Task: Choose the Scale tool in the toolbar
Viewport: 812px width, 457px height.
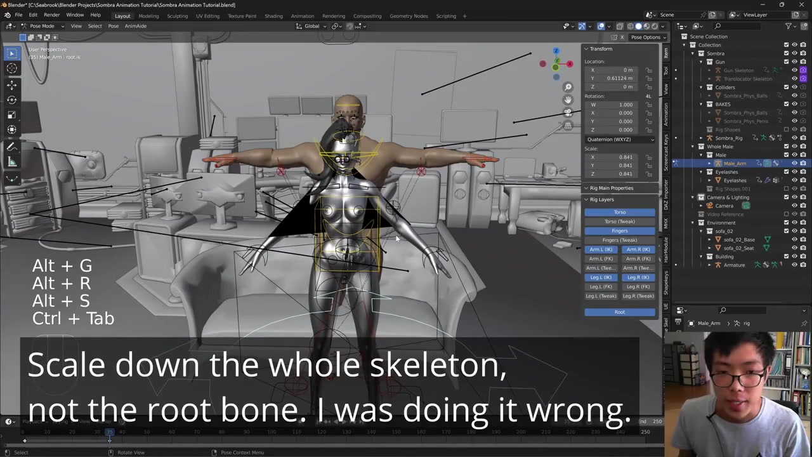Action: coord(11,115)
